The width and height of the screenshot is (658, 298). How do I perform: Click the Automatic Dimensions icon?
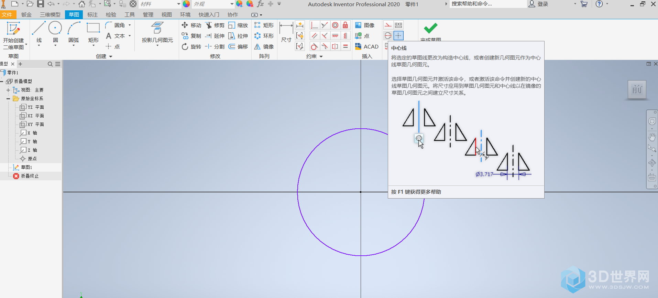[x=300, y=25]
